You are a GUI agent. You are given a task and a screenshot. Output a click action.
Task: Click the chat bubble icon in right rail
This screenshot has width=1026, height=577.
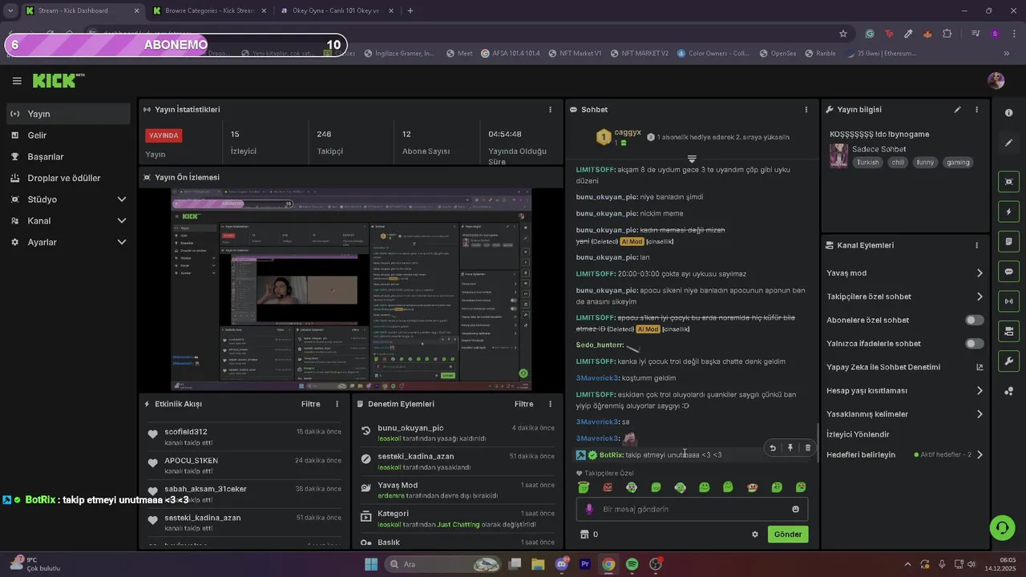(x=1008, y=272)
